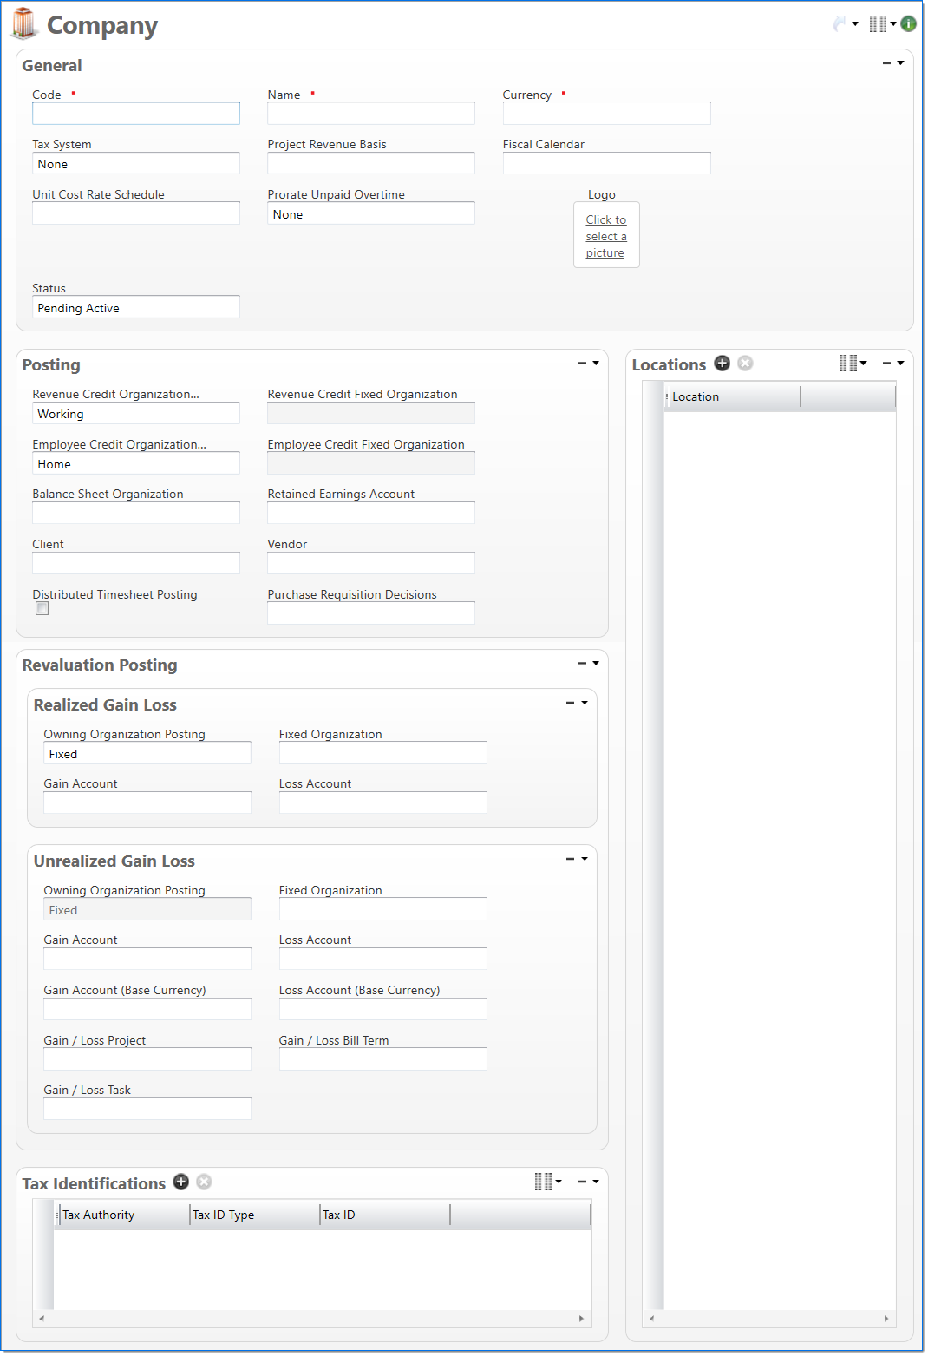This screenshot has width=928, height=1356.
Task: Toggle the Distributed Timesheet Posting checkbox
Action: click(42, 609)
